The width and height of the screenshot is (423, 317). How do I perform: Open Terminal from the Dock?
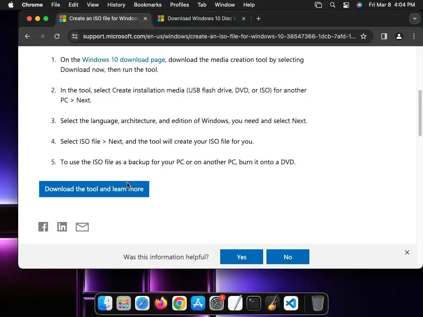pyautogui.click(x=254, y=303)
